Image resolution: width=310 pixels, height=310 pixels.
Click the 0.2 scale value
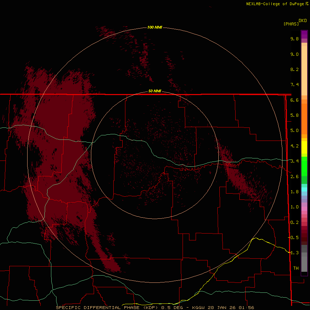pos(294,222)
